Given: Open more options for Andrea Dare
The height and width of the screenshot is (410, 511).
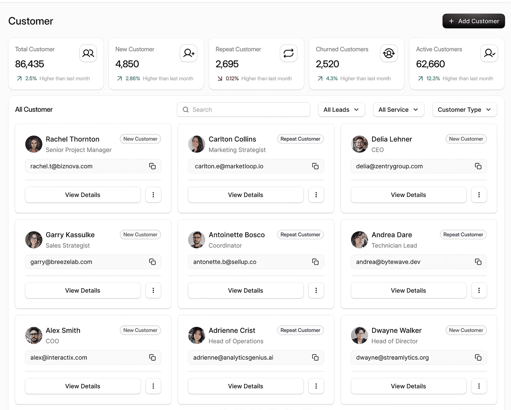Looking at the screenshot, I should pos(479,290).
